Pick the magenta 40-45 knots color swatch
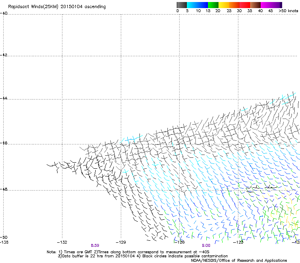 [266, 5]
